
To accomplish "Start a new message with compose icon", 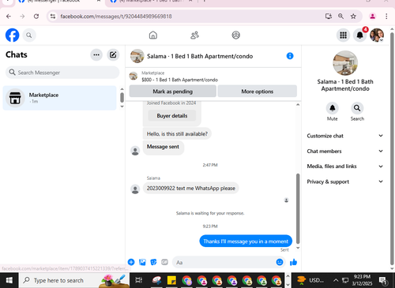I will click(x=113, y=54).
